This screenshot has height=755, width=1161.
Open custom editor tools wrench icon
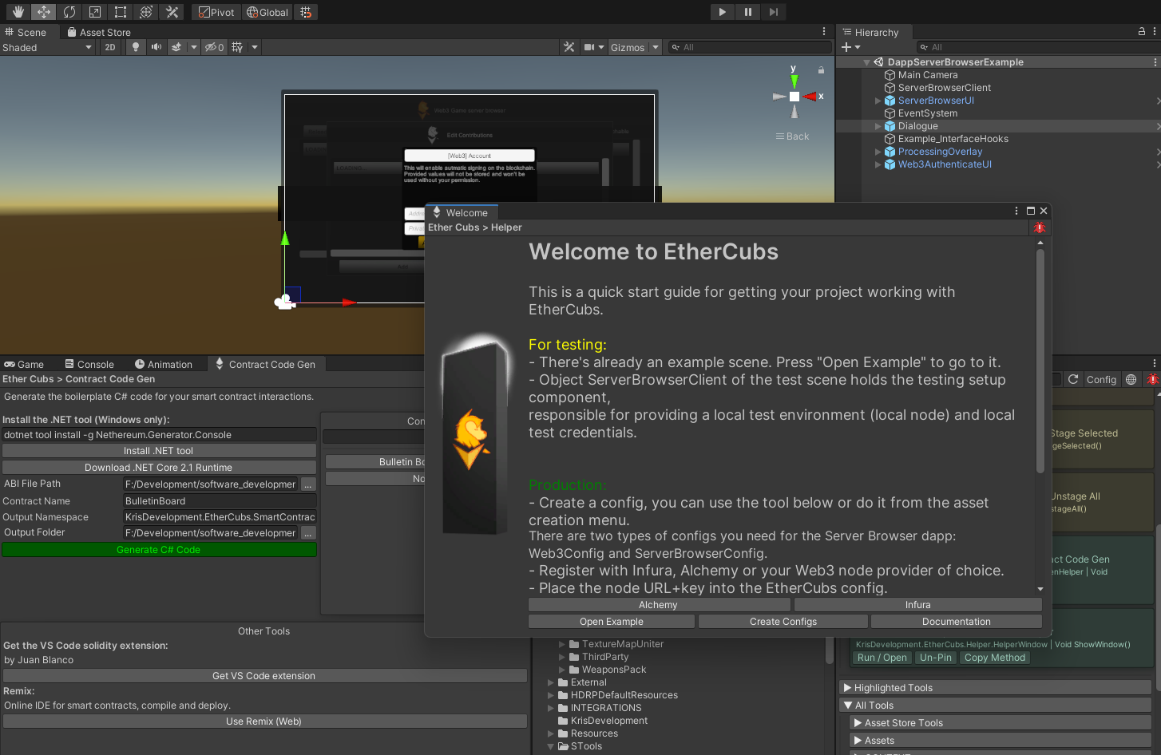click(x=172, y=12)
